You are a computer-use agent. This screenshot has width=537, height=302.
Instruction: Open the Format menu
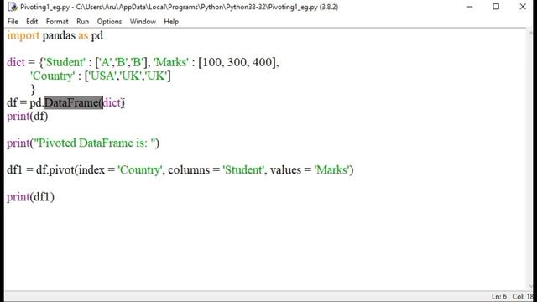(57, 22)
